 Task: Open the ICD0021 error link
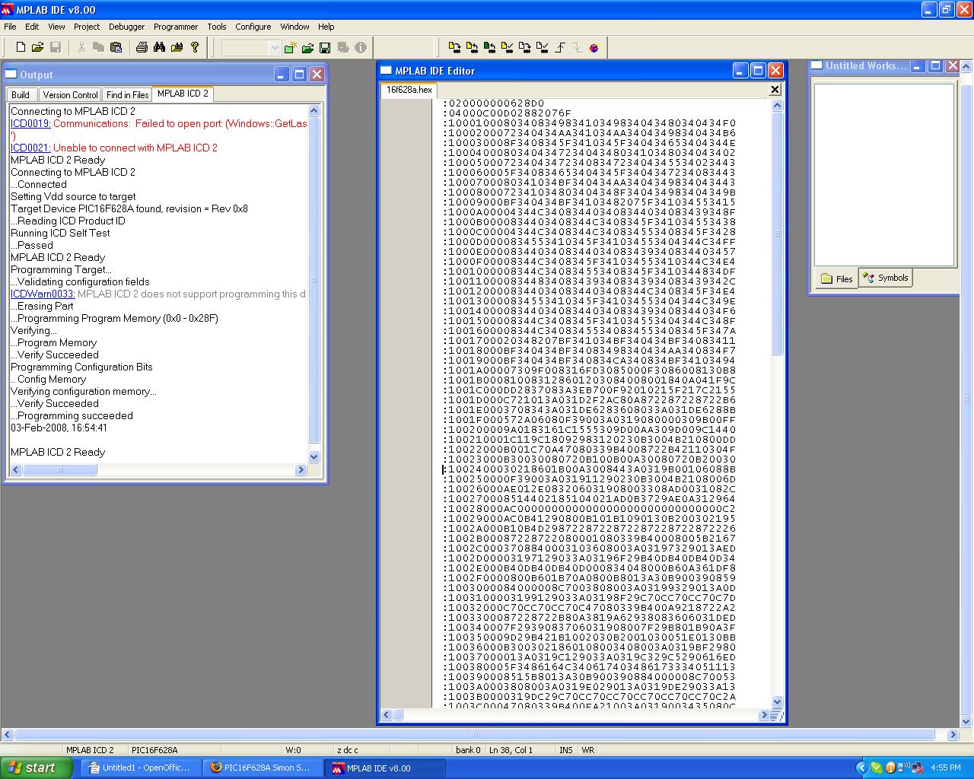coord(30,148)
